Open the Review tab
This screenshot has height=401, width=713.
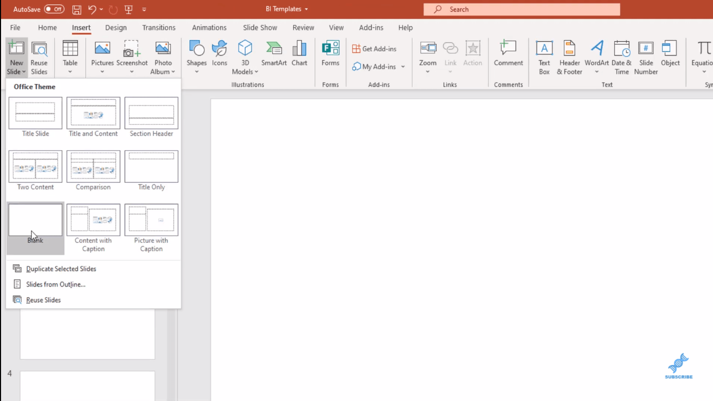click(303, 28)
